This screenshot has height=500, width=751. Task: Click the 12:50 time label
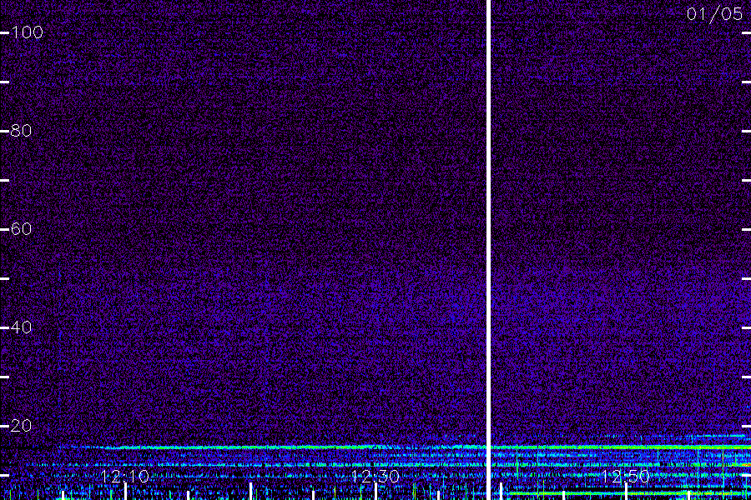626,476
